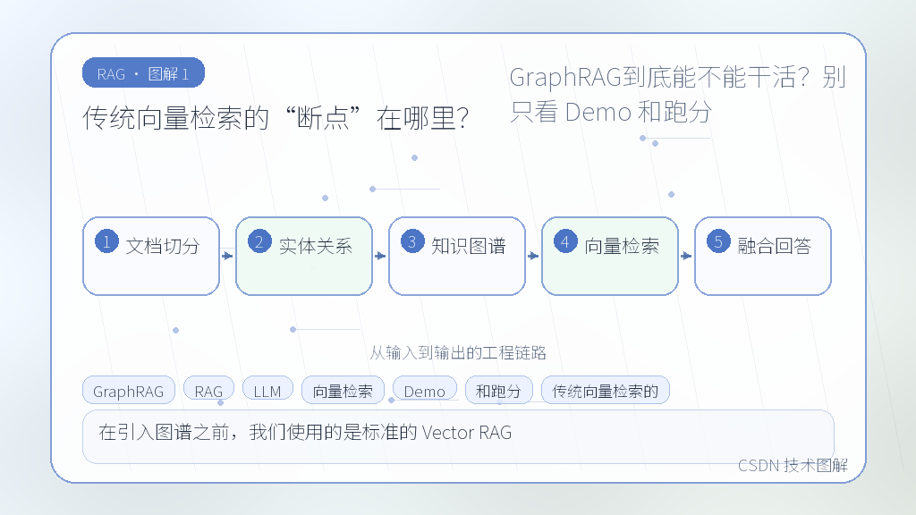Select step card "文档切分"
The width and height of the screenshot is (916, 515).
pyautogui.click(x=151, y=257)
